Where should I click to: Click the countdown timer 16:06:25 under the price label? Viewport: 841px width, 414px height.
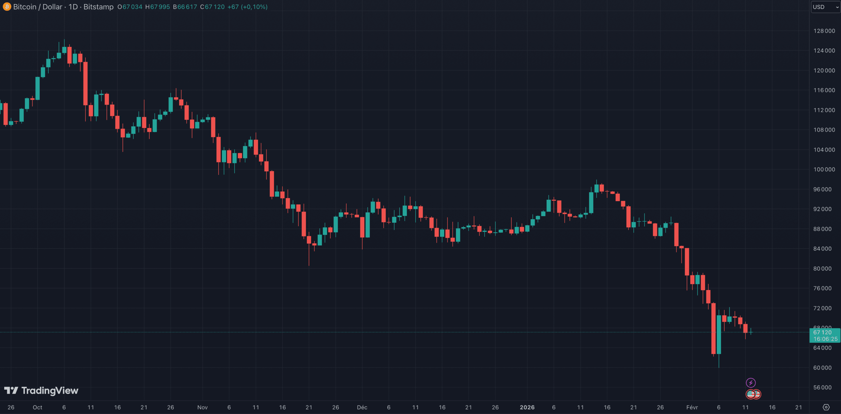(826, 340)
